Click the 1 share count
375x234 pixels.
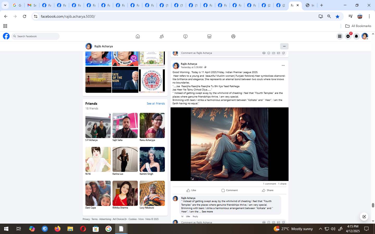click(x=282, y=184)
